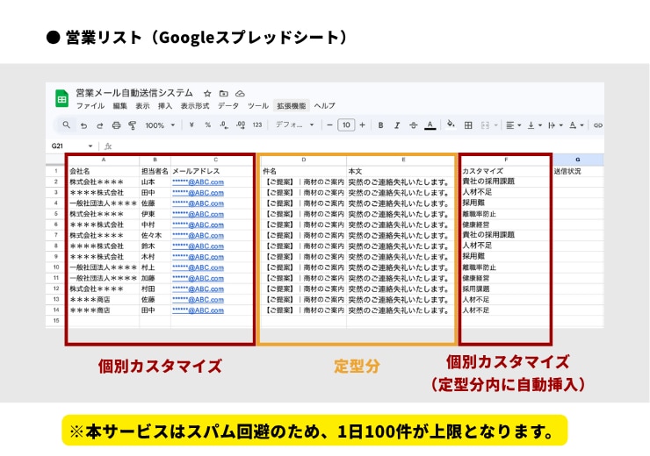
Task: Open email link in row 12 (村田)
Action: [199, 289]
